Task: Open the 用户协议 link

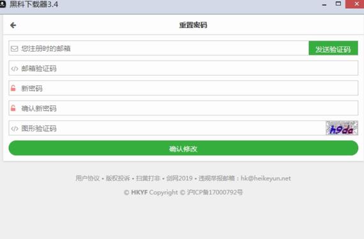Action: tap(87, 178)
